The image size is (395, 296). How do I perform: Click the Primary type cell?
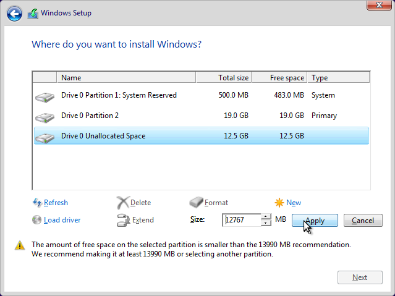[324, 116]
